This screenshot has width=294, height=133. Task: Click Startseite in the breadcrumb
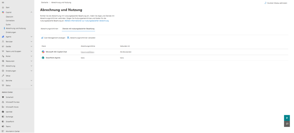tap(45, 2)
